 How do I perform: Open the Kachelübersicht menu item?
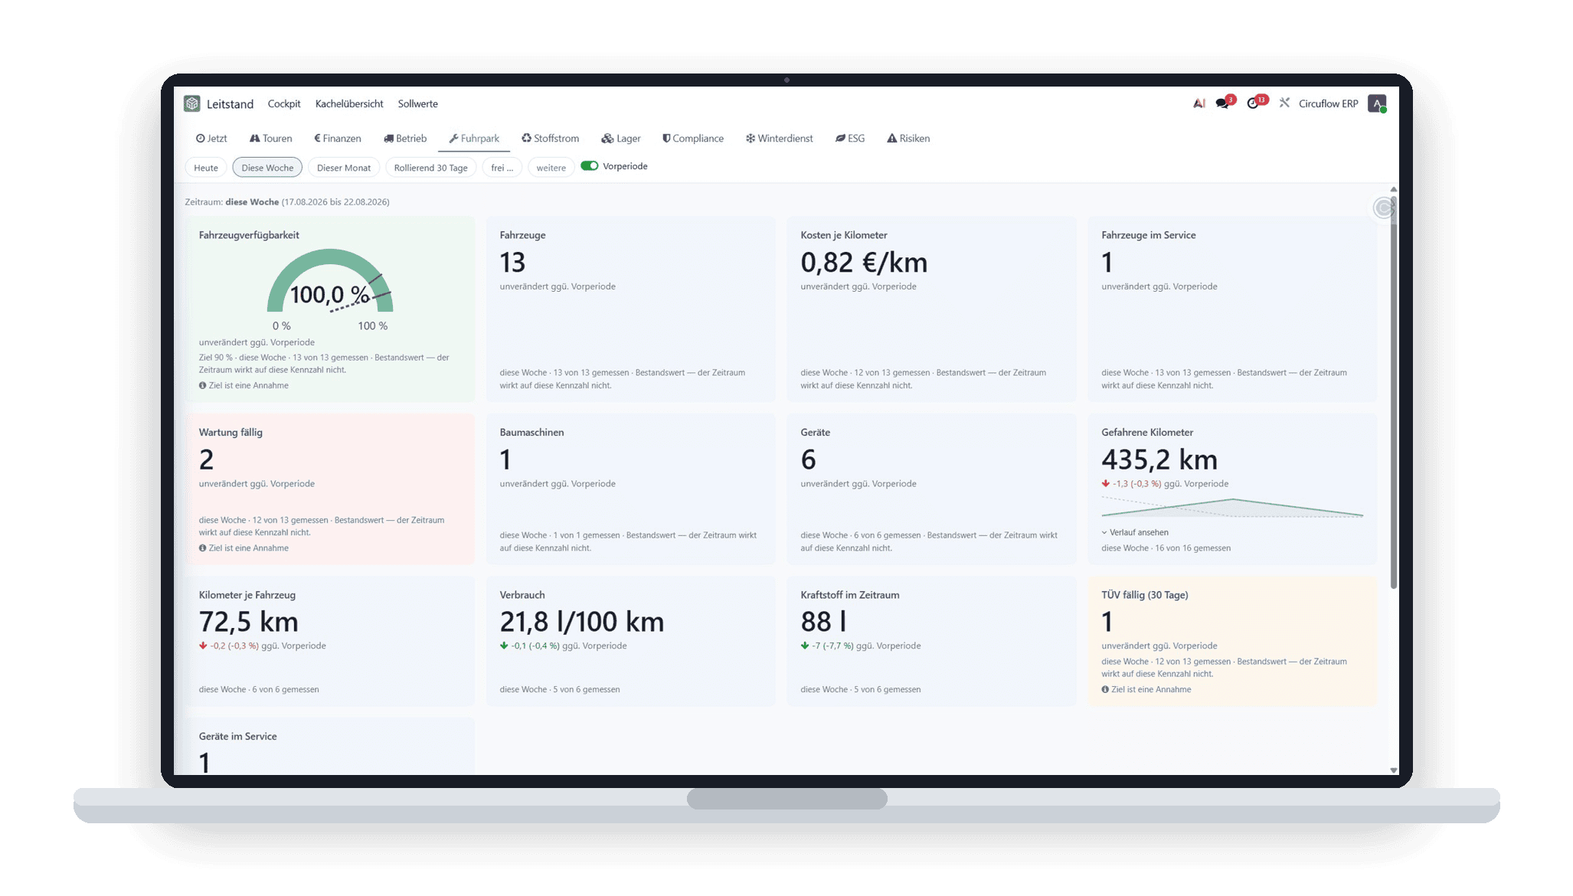tap(349, 104)
